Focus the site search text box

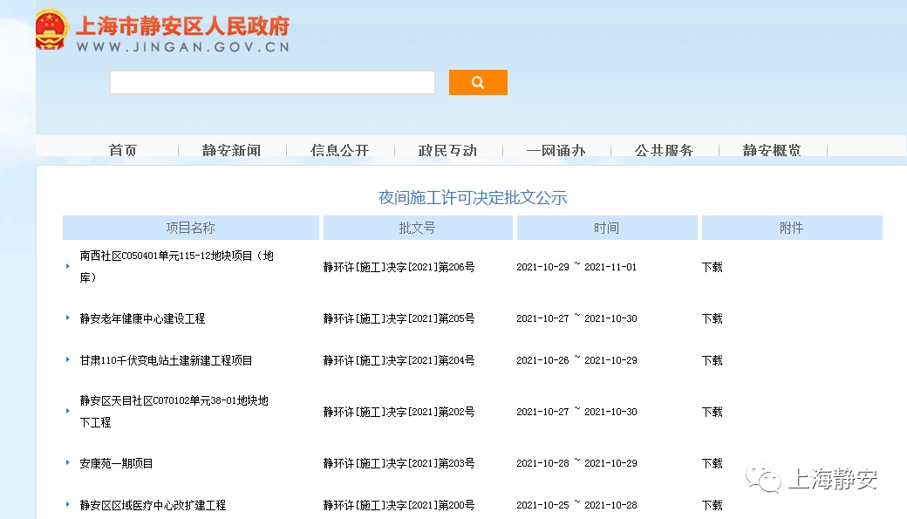272,83
